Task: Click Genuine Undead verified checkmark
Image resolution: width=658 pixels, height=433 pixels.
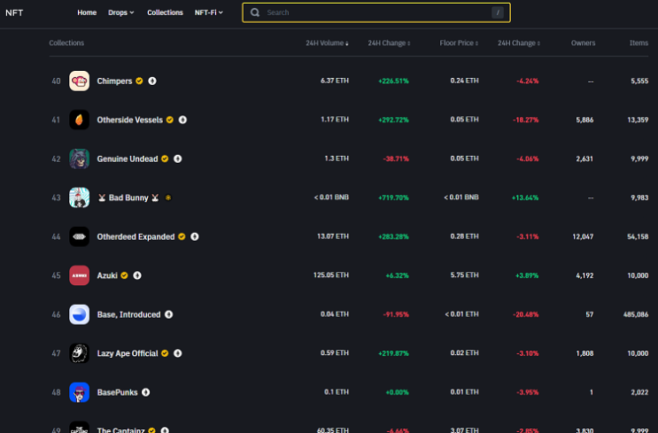Action: tap(165, 159)
